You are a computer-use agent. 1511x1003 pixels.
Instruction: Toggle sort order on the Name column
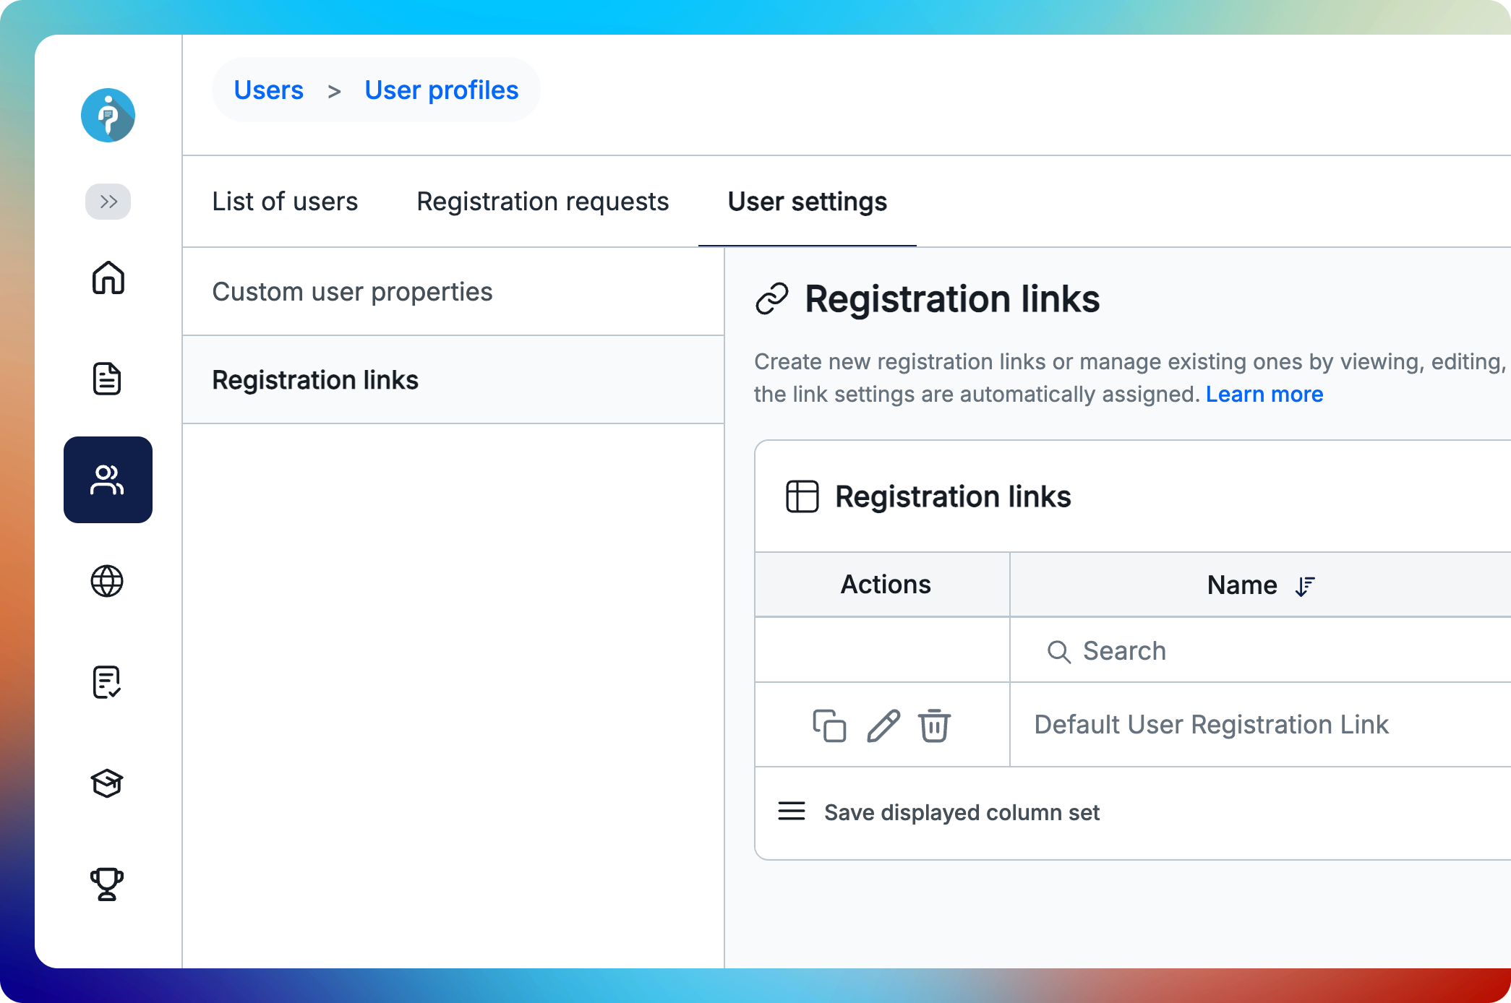pos(1304,585)
